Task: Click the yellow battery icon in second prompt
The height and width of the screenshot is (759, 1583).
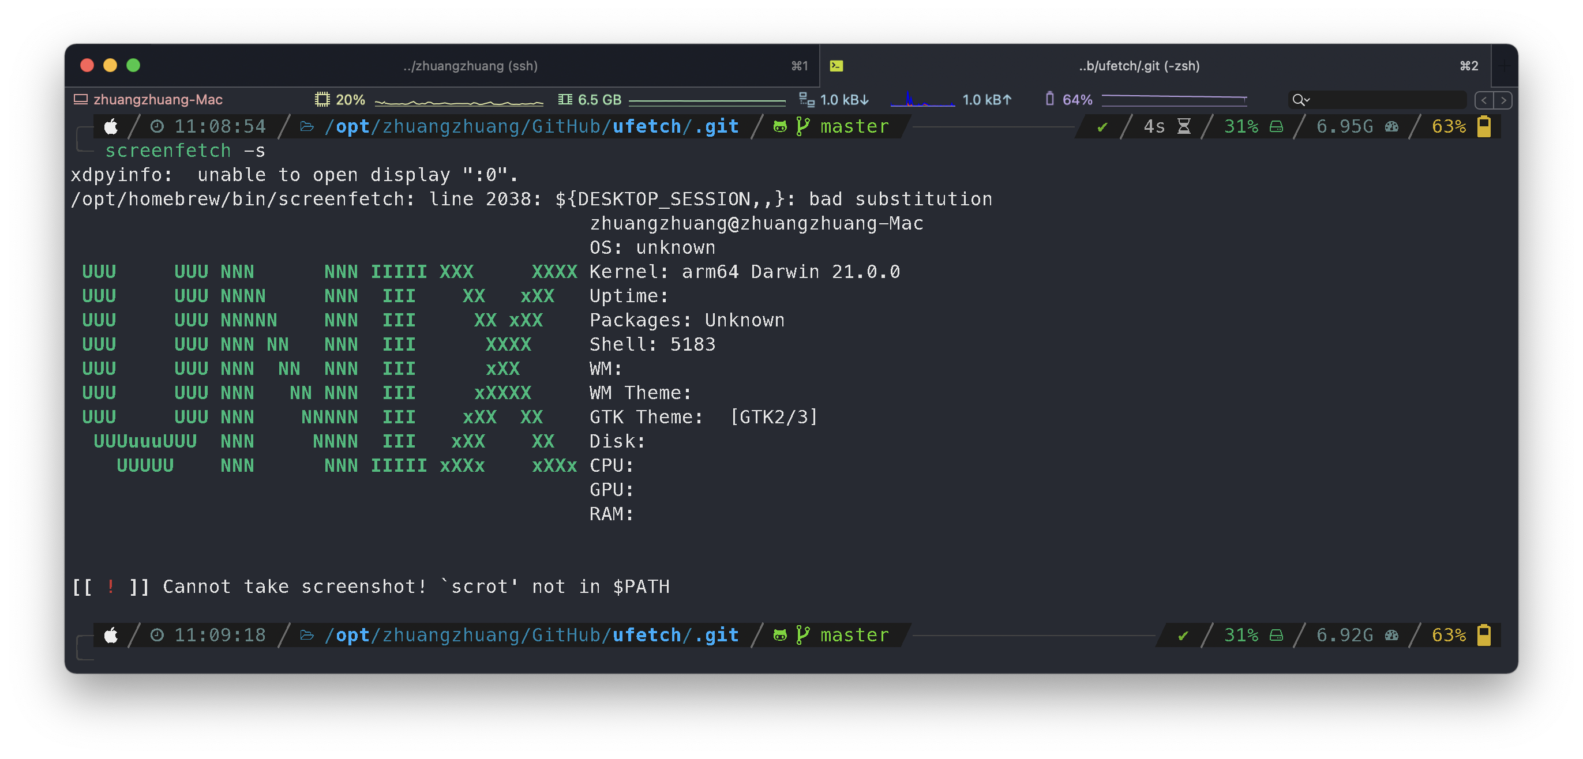Action: coord(1483,635)
